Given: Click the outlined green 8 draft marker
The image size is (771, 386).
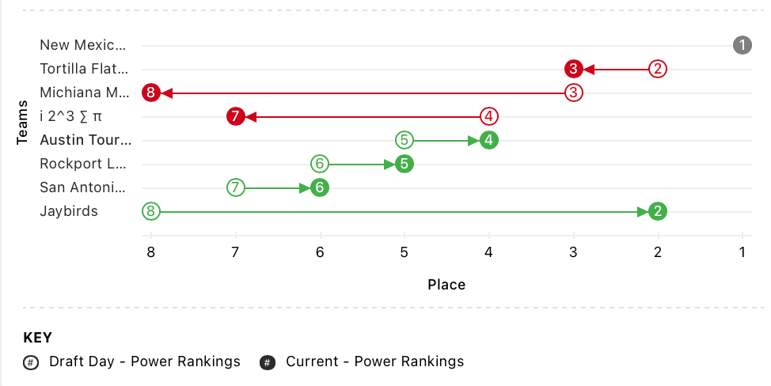Looking at the screenshot, I should point(151,211).
